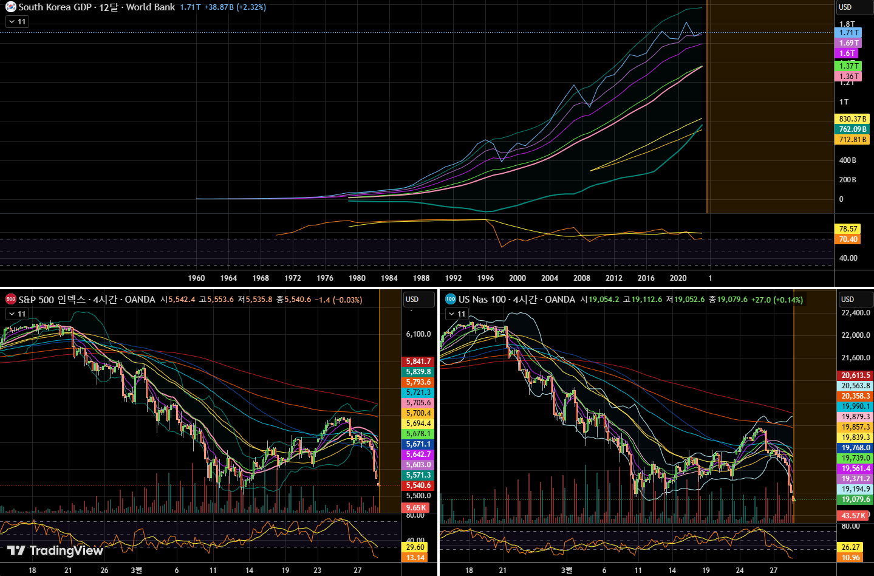Screen dimensions: 874x576
Task: Click the 1996 year on the GDP time axis
Action: [x=485, y=278]
